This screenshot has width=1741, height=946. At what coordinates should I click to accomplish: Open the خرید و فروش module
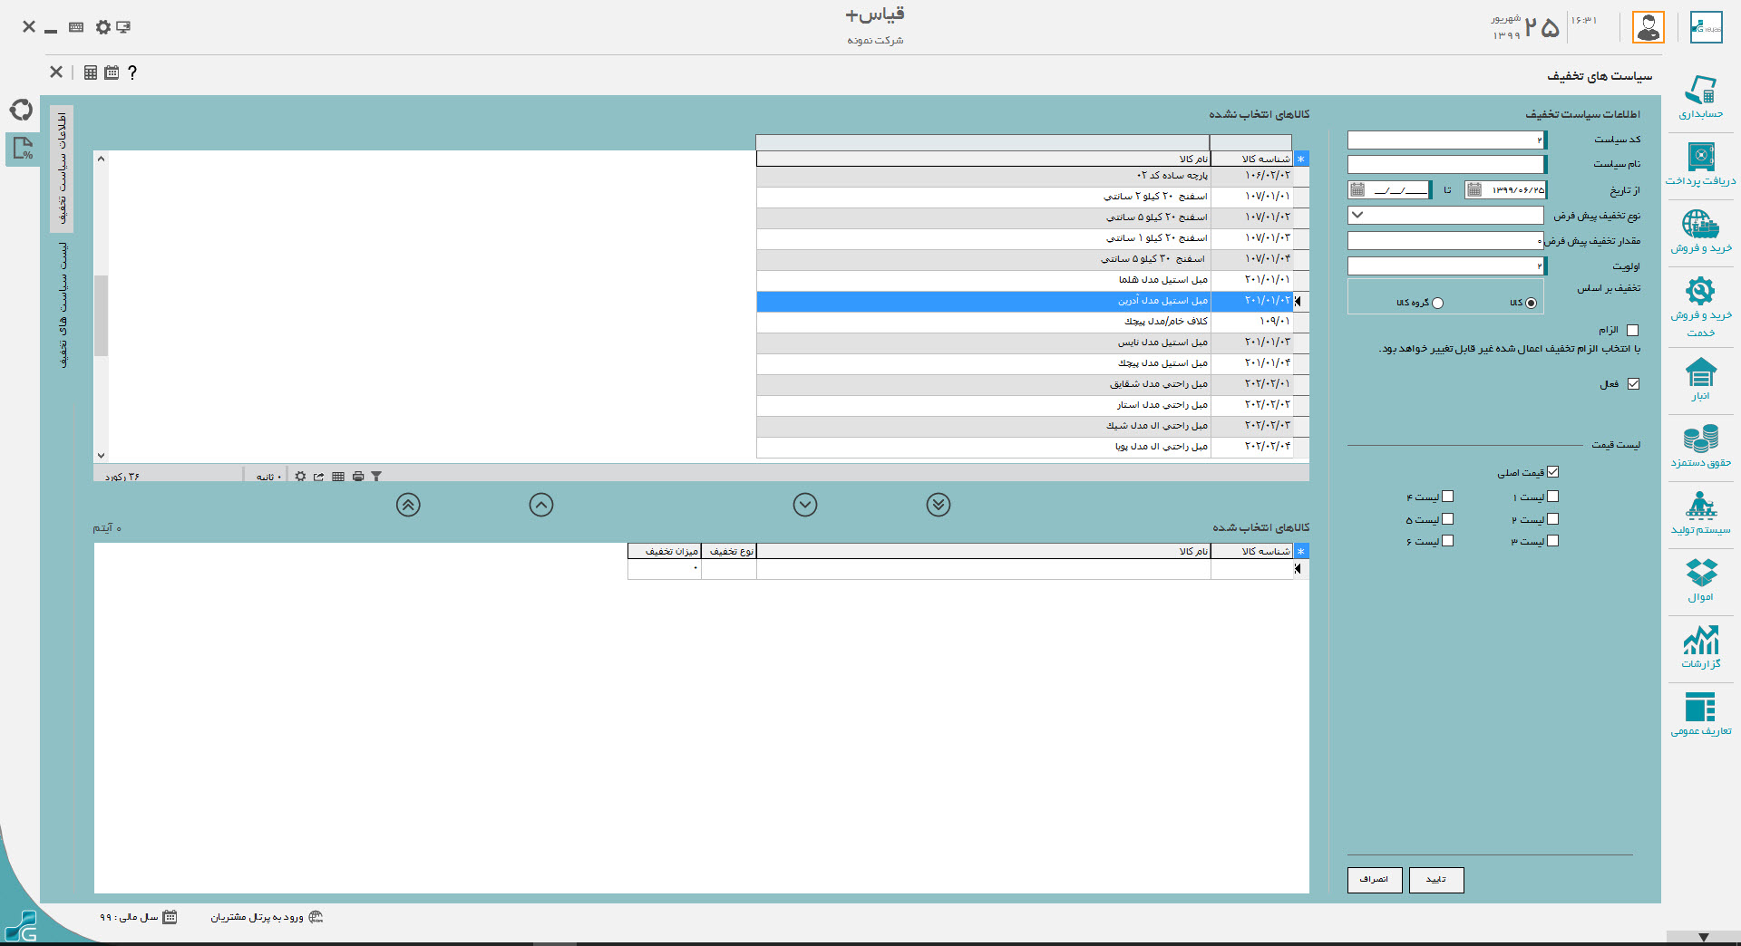click(1700, 231)
